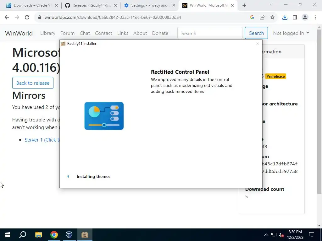Click Rectify11 Installer taskbar icon
The height and width of the screenshot is (241, 322).
click(x=85, y=235)
